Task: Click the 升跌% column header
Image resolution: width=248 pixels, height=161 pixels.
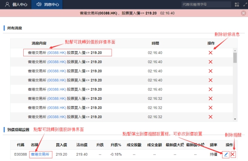Action: pyautogui.click(x=116, y=145)
